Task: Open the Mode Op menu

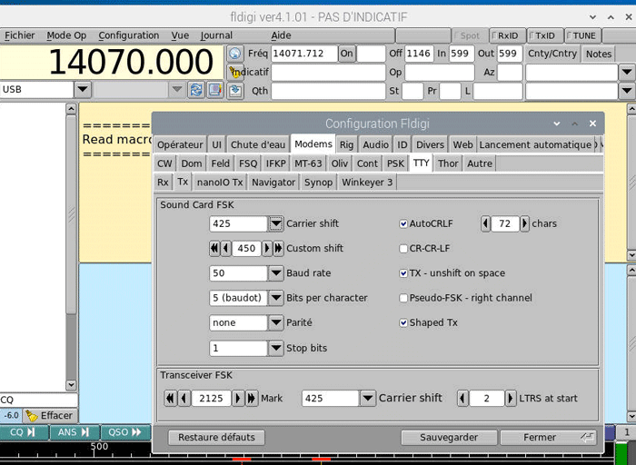Action: tap(66, 35)
